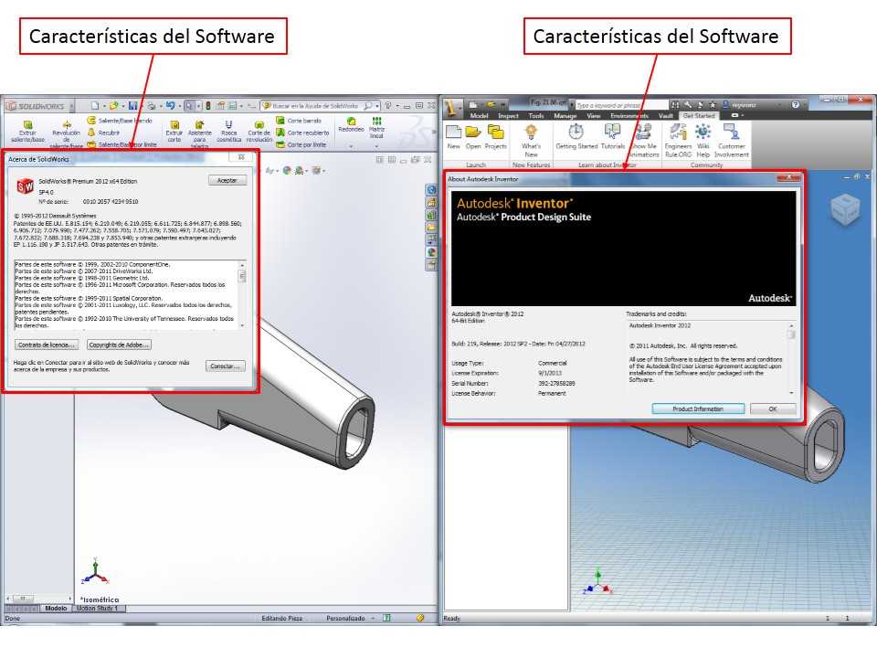Select Get Started tab in Inventor
This screenshot has height=658, width=877.
(x=699, y=116)
